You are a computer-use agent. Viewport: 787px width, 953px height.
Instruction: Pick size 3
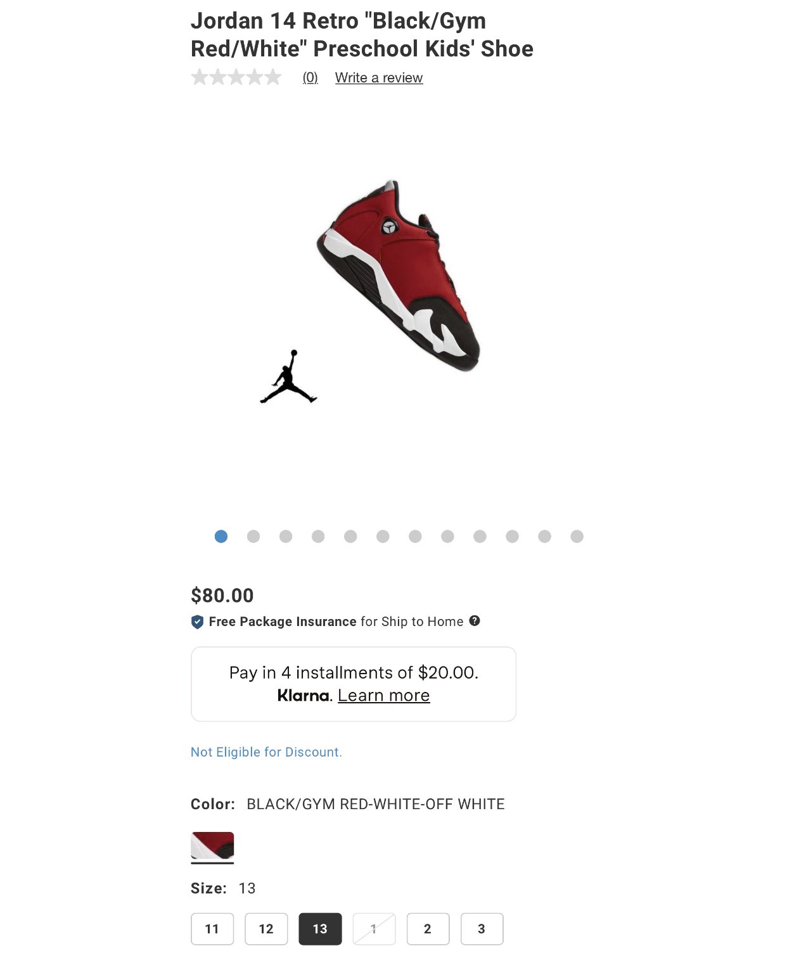(482, 929)
